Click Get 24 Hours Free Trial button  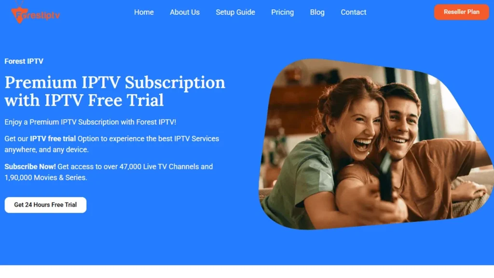click(x=45, y=205)
